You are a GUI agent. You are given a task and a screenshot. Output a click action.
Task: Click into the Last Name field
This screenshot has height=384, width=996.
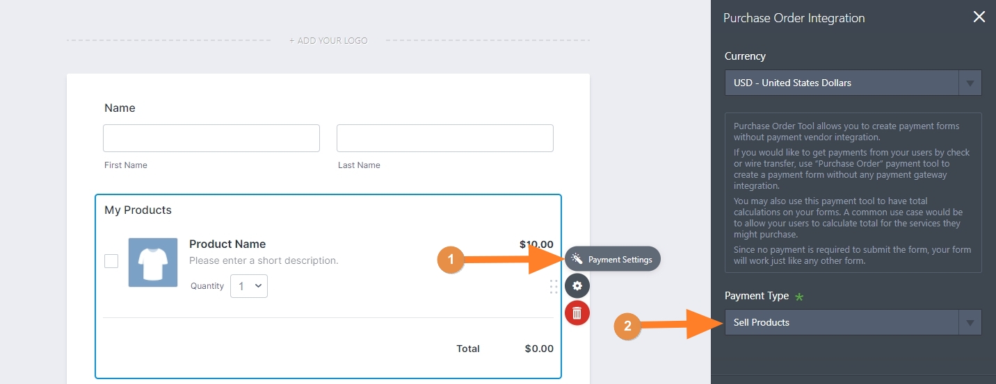(x=445, y=138)
